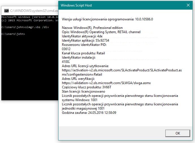Screen dimensions: 195x143
Task: Click the 'Kanał klucza produktu: Retail' line
Action: pos(83,53)
